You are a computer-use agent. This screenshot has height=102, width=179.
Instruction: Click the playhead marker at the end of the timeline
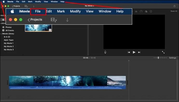(129, 61)
